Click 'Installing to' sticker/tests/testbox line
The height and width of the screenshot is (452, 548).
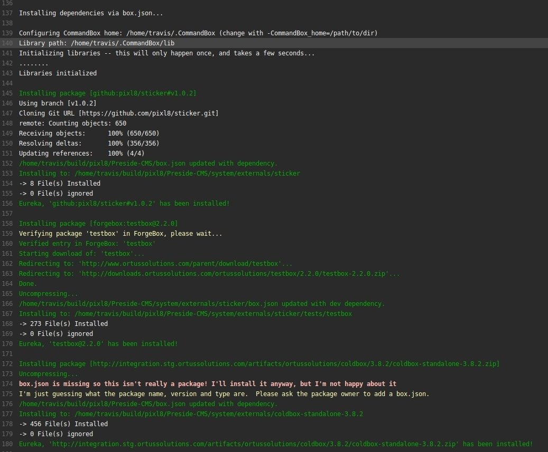coord(185,314)
